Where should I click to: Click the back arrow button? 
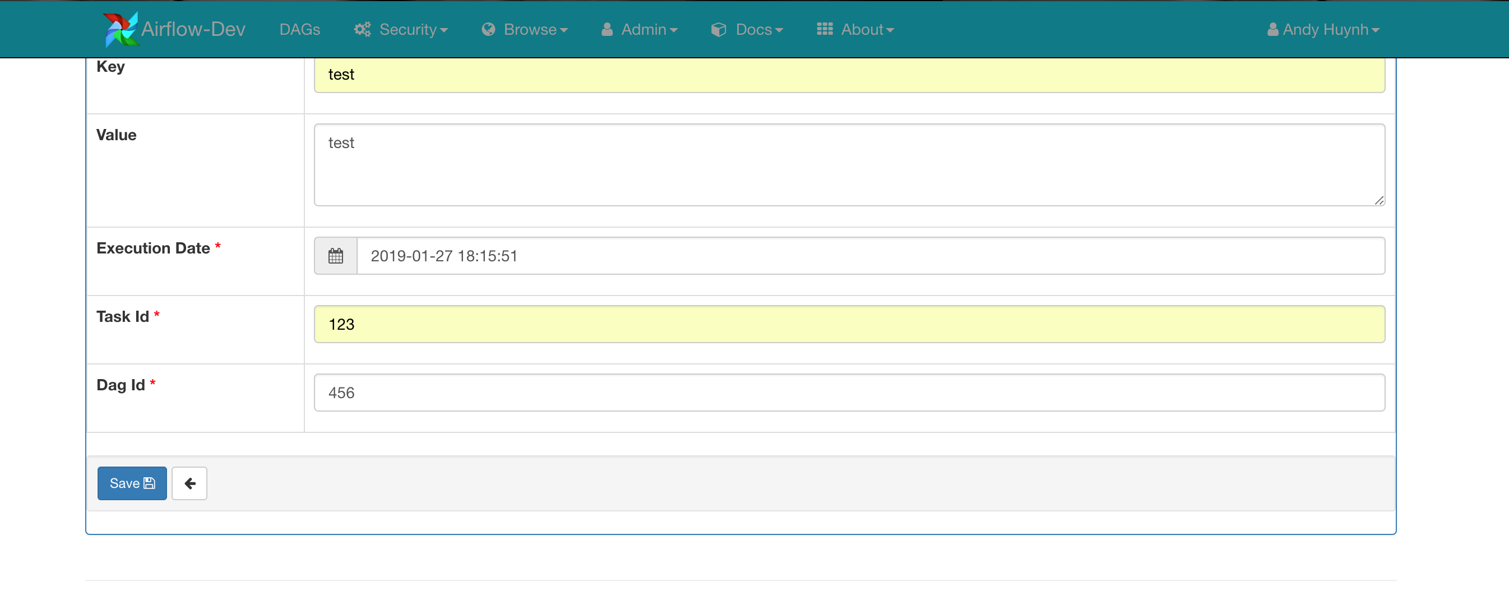(189, 483)
